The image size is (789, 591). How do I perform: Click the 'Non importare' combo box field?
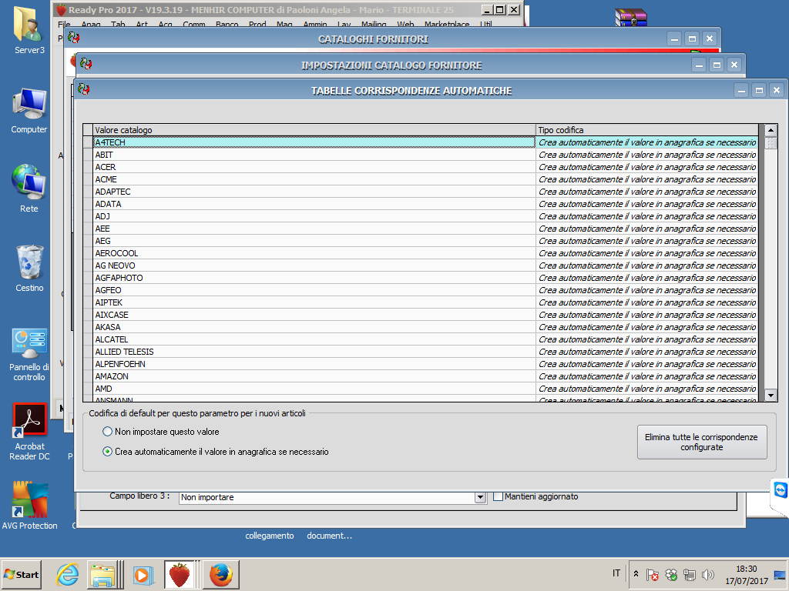click(x=327, y=498)
